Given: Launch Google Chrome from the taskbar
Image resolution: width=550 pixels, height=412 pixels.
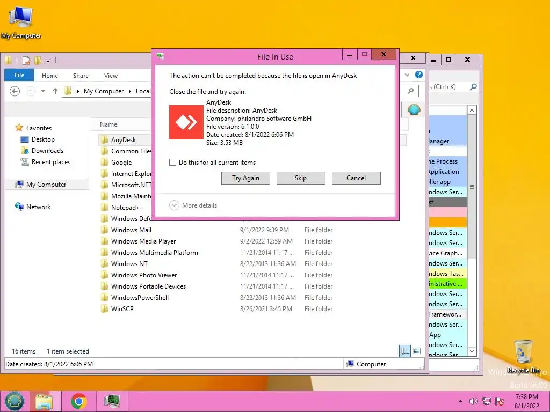Looking at the screenshot, I should click(78, 401).
